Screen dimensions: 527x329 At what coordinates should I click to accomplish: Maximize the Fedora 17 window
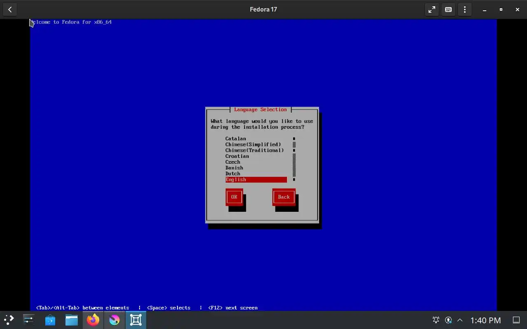click(501, 9)
